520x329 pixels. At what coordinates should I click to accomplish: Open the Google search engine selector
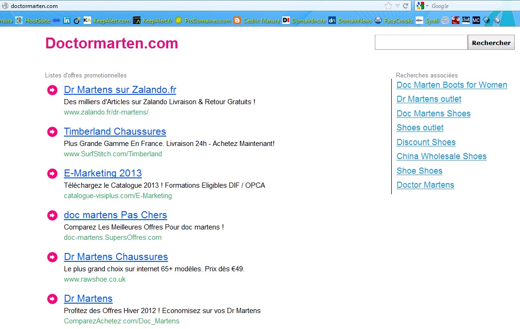click(422, 6)
